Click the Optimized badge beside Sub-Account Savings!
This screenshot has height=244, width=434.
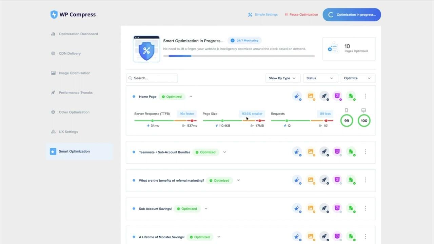pyautogui.click(x=187, y=209)
